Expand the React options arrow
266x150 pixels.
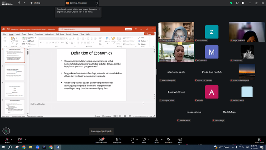pos(148,139)
